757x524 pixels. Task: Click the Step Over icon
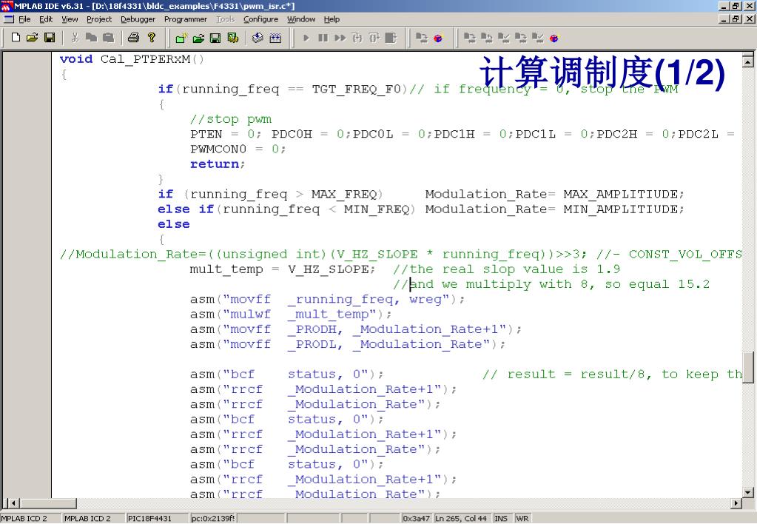pyautogui.click(x=374, y=38)
